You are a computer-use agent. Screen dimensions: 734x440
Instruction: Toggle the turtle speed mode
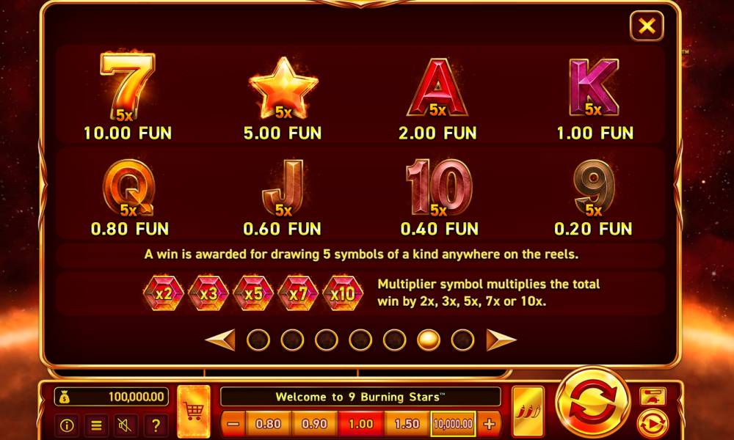pos(653,397)
